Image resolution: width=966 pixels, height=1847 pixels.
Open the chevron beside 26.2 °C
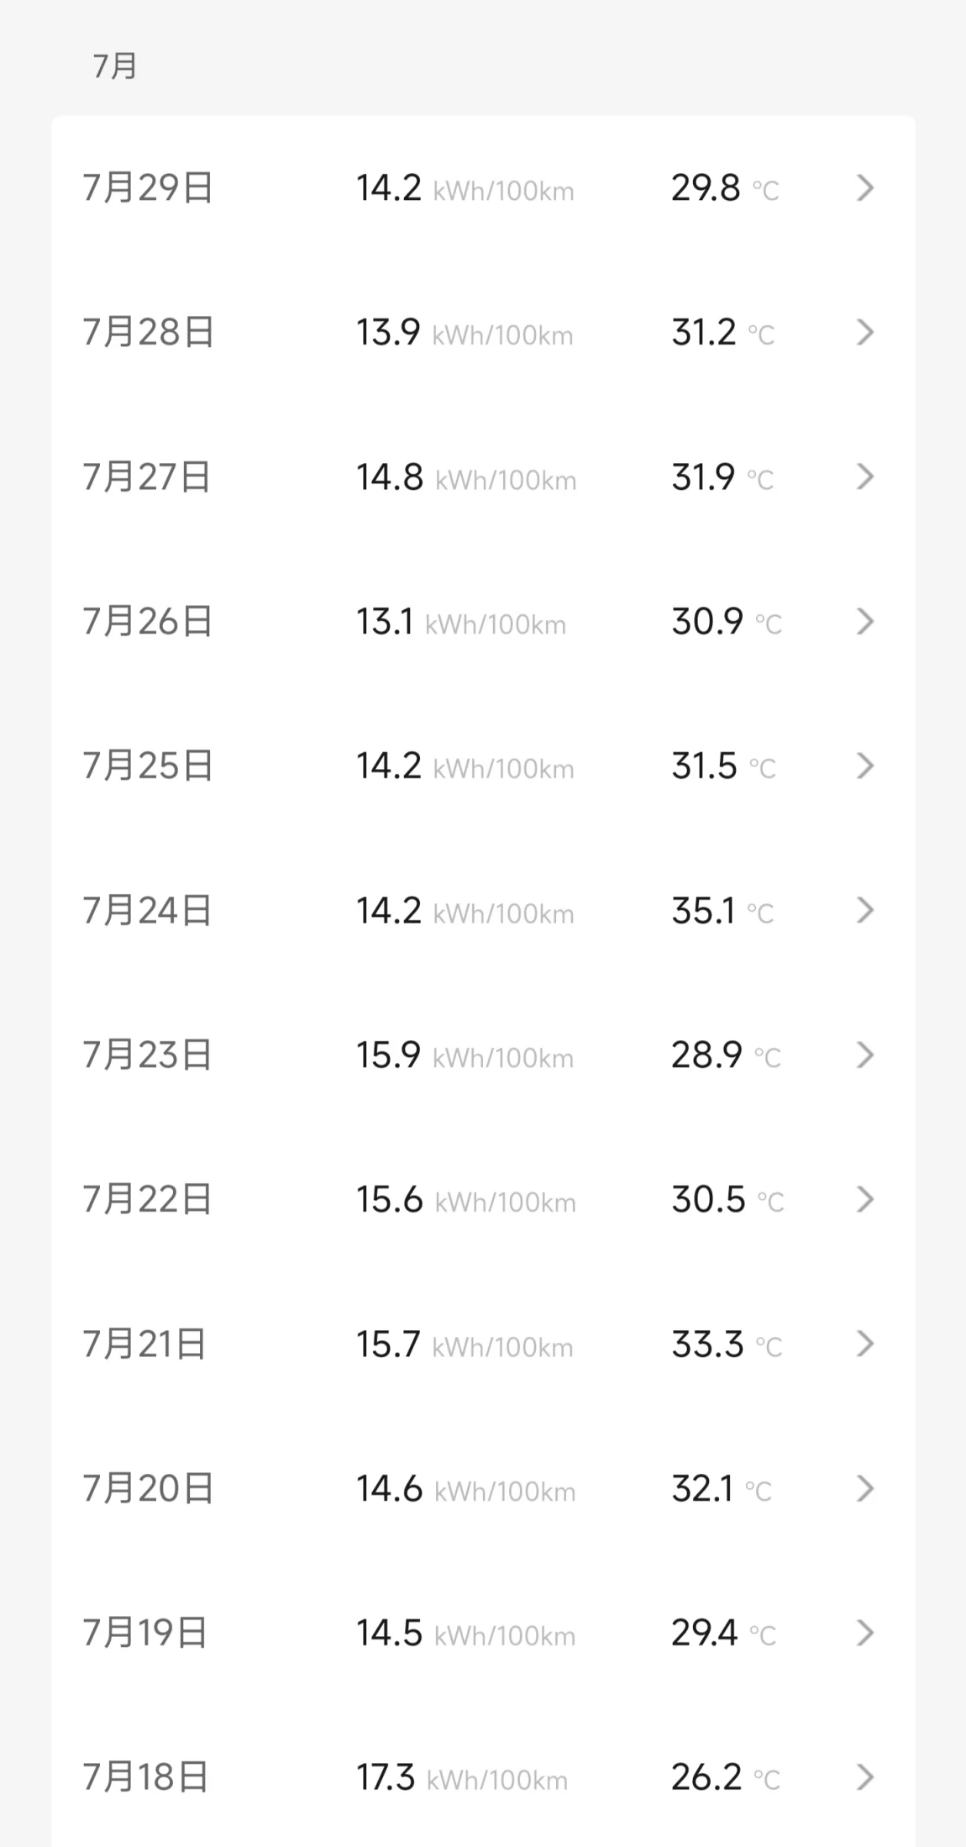tap(865, 1777)
